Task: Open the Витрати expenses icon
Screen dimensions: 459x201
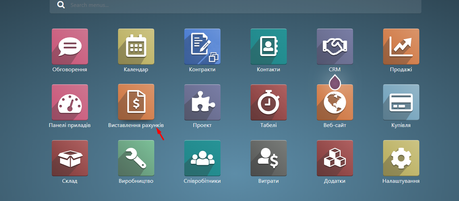Action: pos(268,158)
